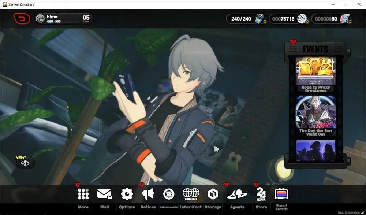Open the Inter-Knot globe icon
The height and width of the screenshot is (215, 366).
tap(191, 194)
